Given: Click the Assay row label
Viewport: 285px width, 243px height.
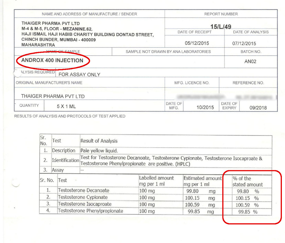Looking at the screenshot, I should 58,170.
